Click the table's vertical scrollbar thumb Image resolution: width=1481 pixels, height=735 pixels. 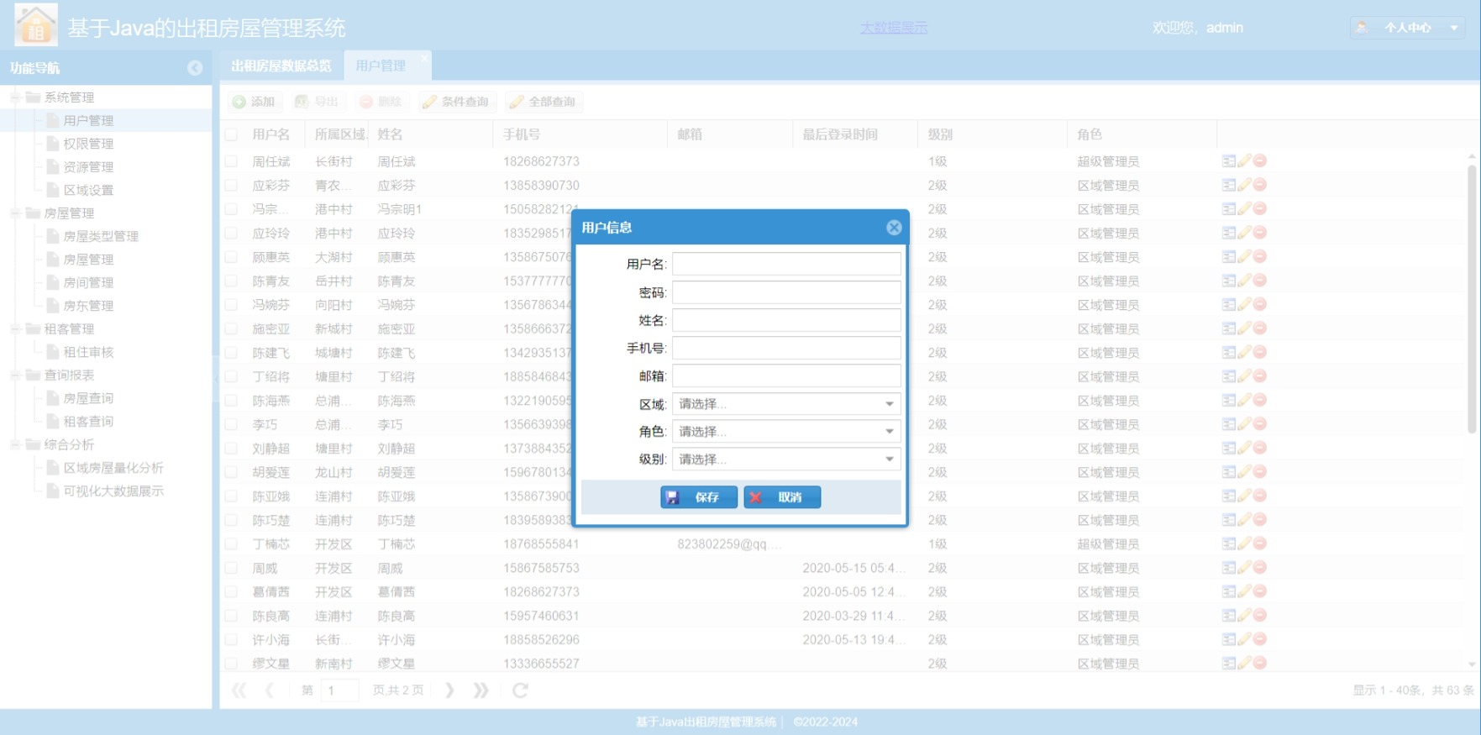(x=1472, y=298)
